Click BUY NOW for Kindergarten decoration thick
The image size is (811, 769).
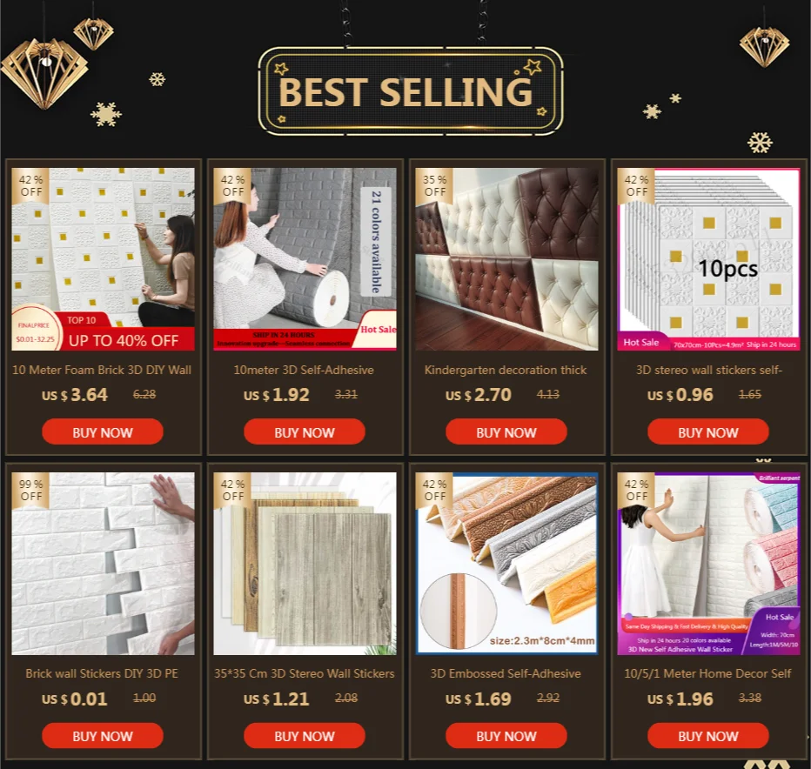tap(506, 431)
